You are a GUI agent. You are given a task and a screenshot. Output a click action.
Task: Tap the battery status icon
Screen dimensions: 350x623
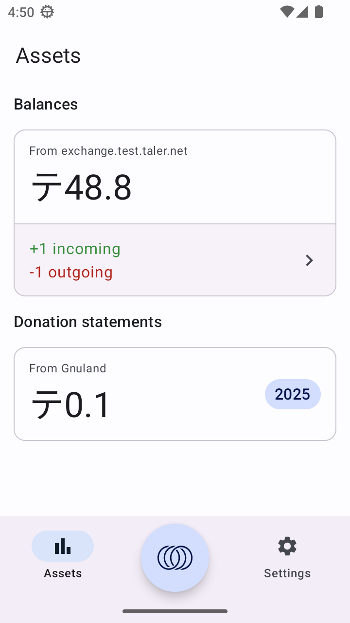[x=319, y=12]
